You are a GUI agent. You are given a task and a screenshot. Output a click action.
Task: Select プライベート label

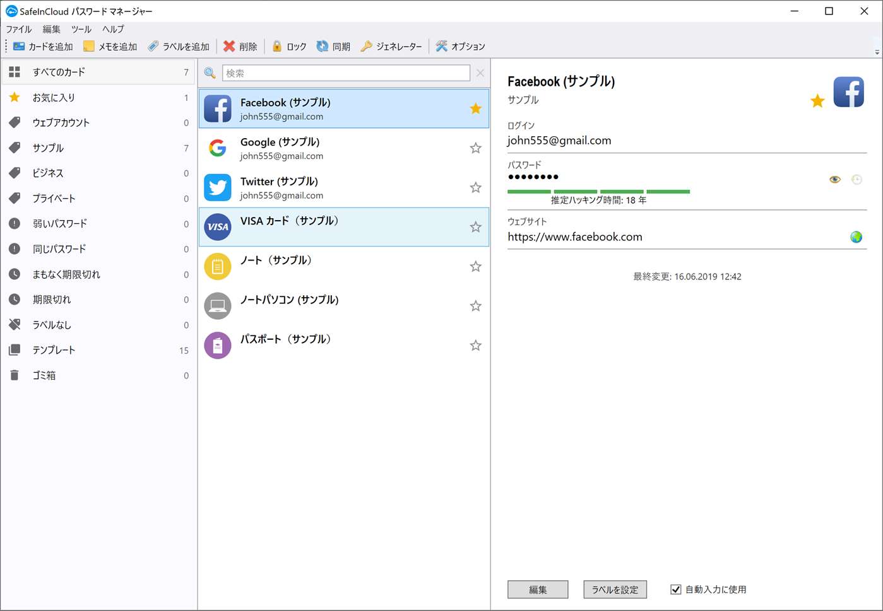click(98, 199)
